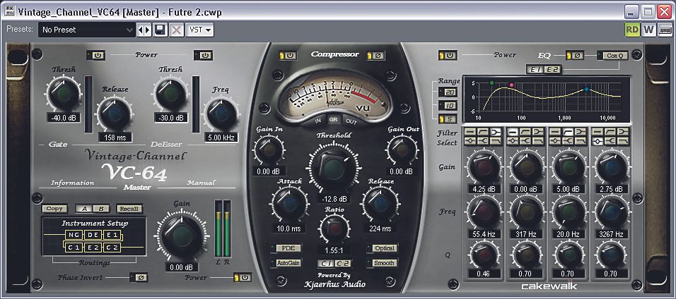
Task: Toggle the Compressor phase (Ø) switch
Action: pos(376,56)
